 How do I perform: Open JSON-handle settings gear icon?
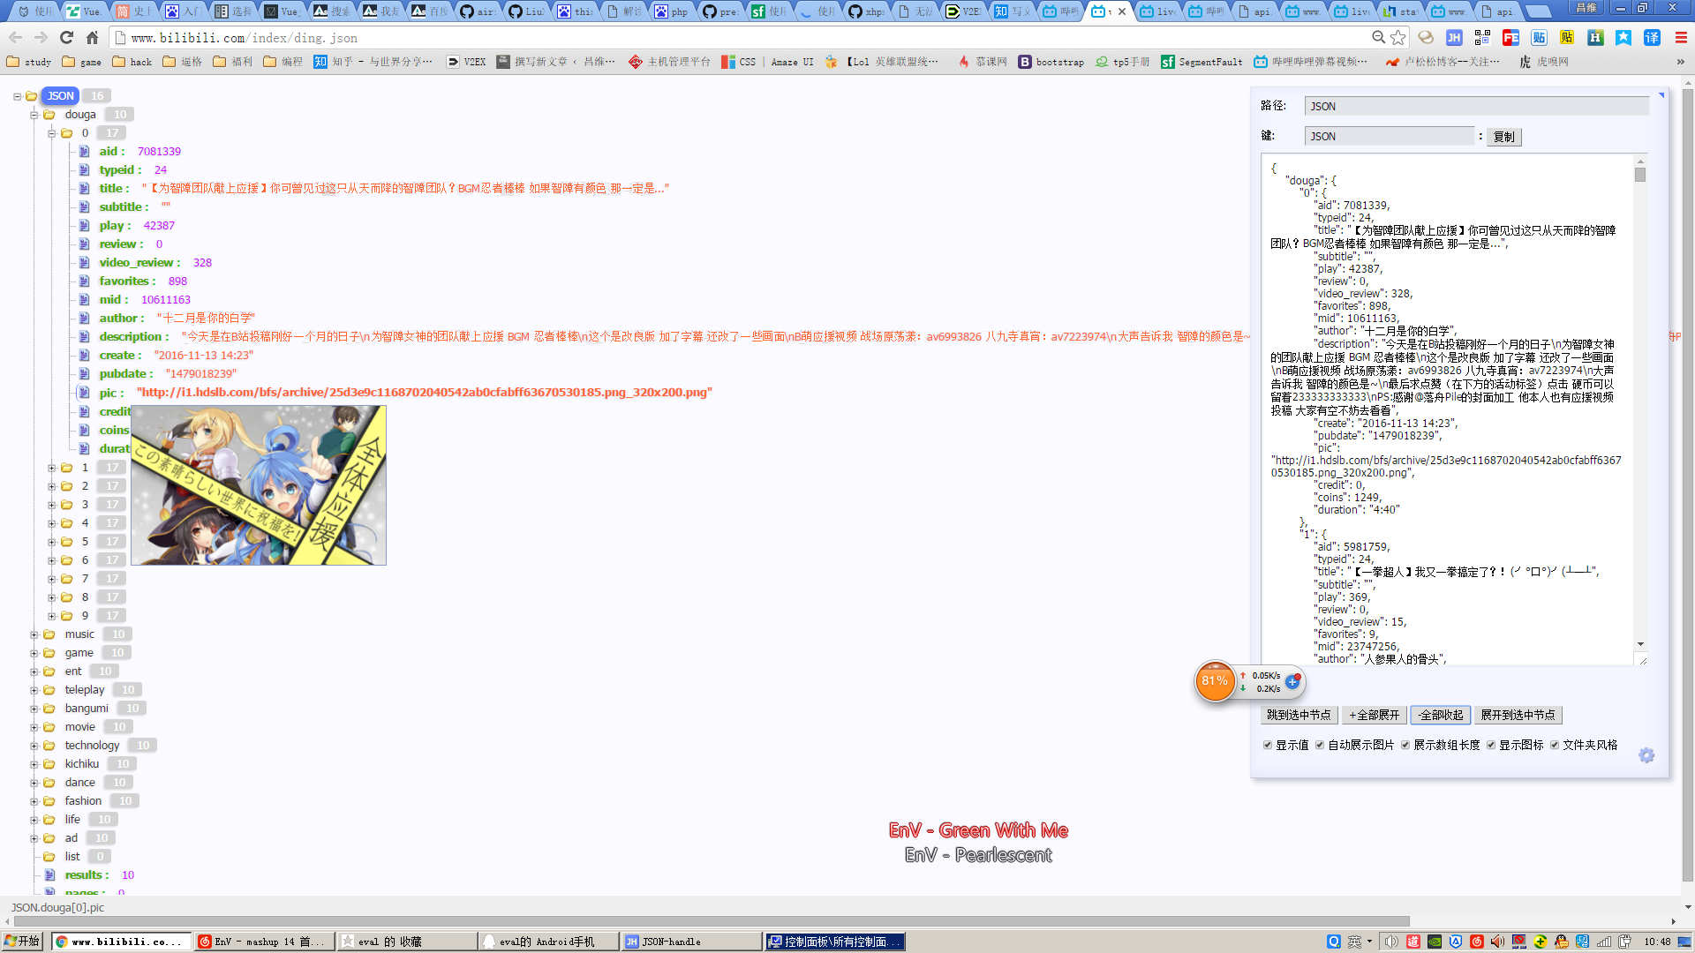click(x=1646, y=756)
